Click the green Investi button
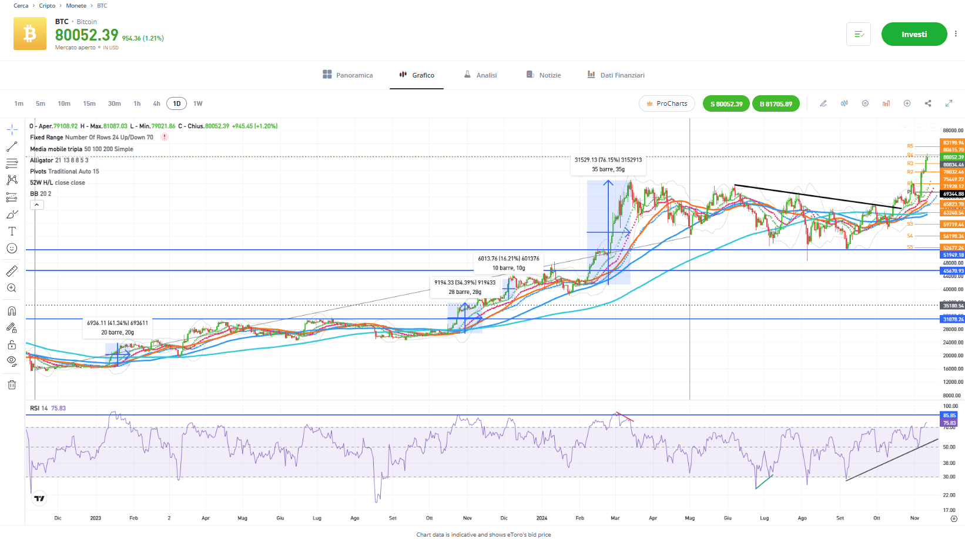The height and width of the screenshot is (539, 965). click(x=914, y=34)
